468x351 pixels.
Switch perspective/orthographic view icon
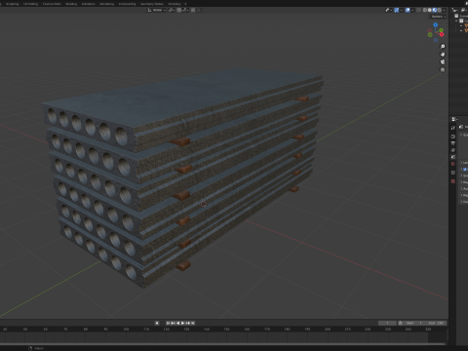443,69
